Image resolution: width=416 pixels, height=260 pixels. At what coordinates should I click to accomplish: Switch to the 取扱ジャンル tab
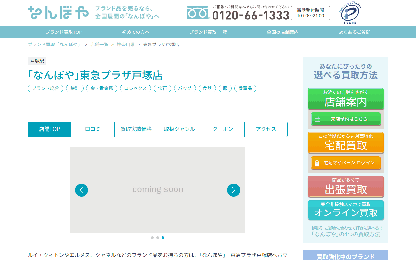point(179,129)
